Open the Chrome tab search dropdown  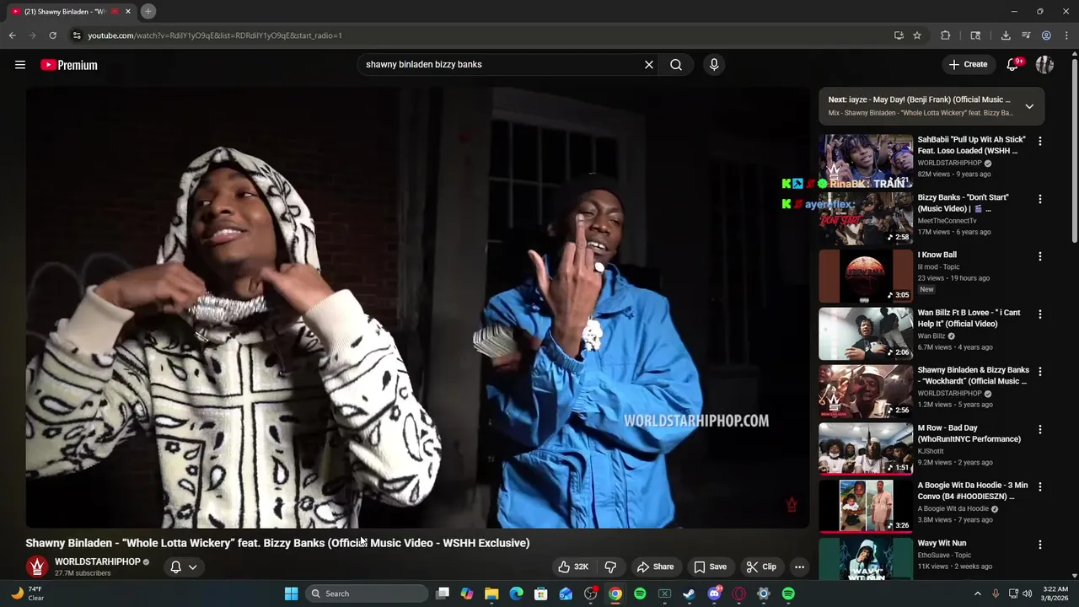(x=975, y=35)
